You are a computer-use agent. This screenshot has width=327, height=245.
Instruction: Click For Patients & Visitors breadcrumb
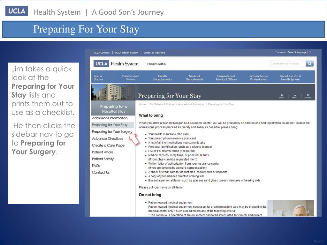coord(162,104)
